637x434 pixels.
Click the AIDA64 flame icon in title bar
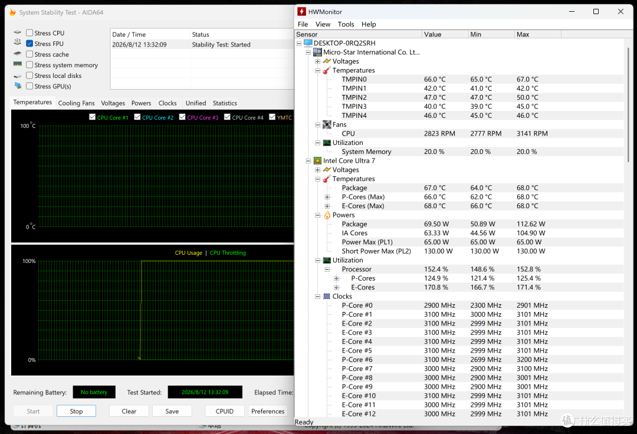[x=12, y=12]
